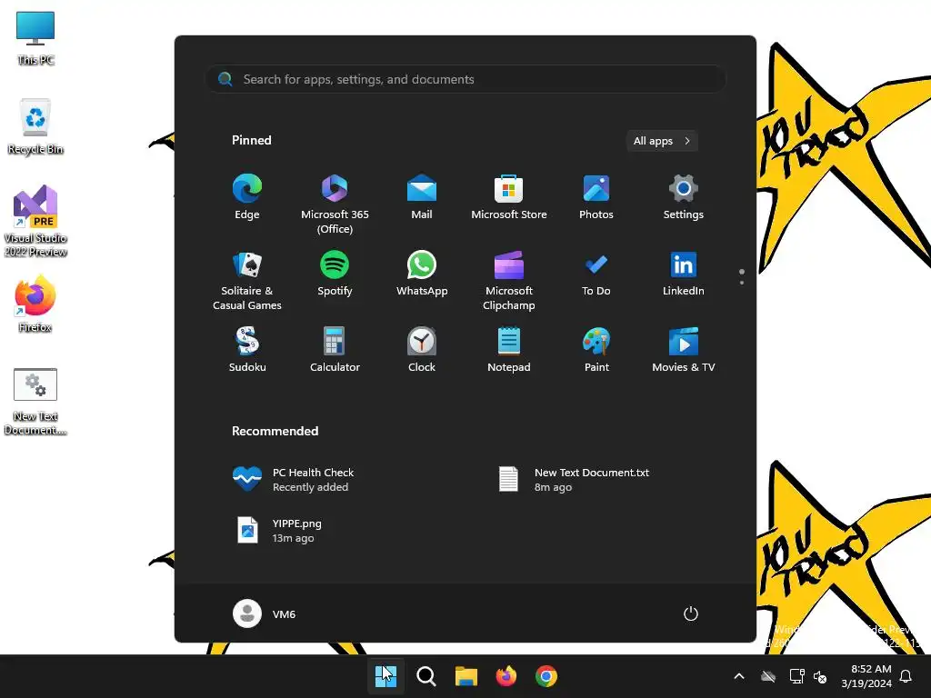
Task: Select the Recycle Bin desktop icon
Action: [35, 127]
